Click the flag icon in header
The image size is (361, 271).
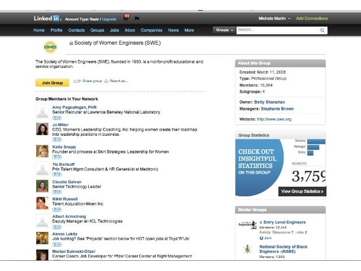(x=137, y=19)
